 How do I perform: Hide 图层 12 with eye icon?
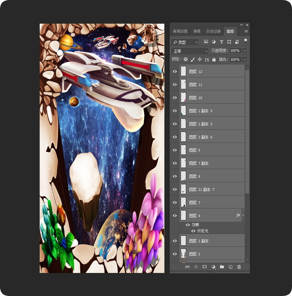pyautogui.click(x=174, y=71)
